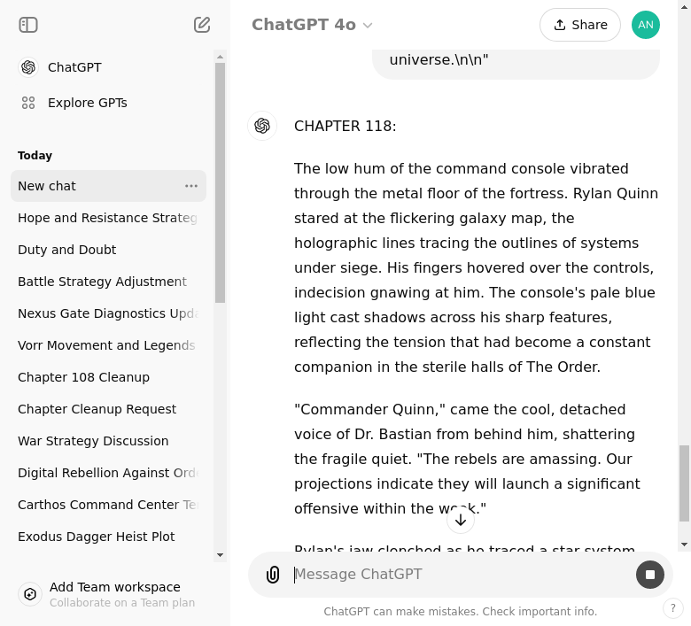Open the Duty and Doubt chat
Image resolution: width=691 pixels, height=626 pixels.
(67, 250)
